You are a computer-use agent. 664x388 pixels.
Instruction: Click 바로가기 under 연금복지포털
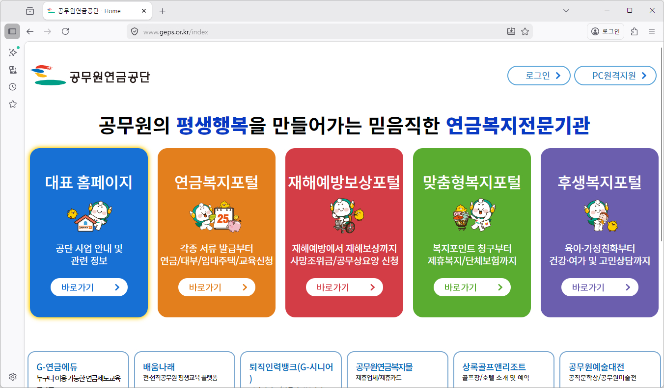[x=217, y=287]
